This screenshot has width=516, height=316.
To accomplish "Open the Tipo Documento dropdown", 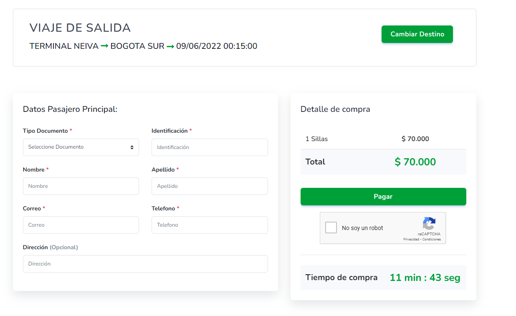I will point(81,147).
